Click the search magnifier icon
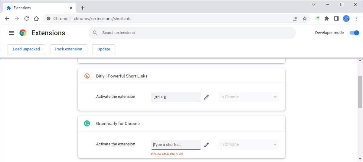 (x=95, y=33)
